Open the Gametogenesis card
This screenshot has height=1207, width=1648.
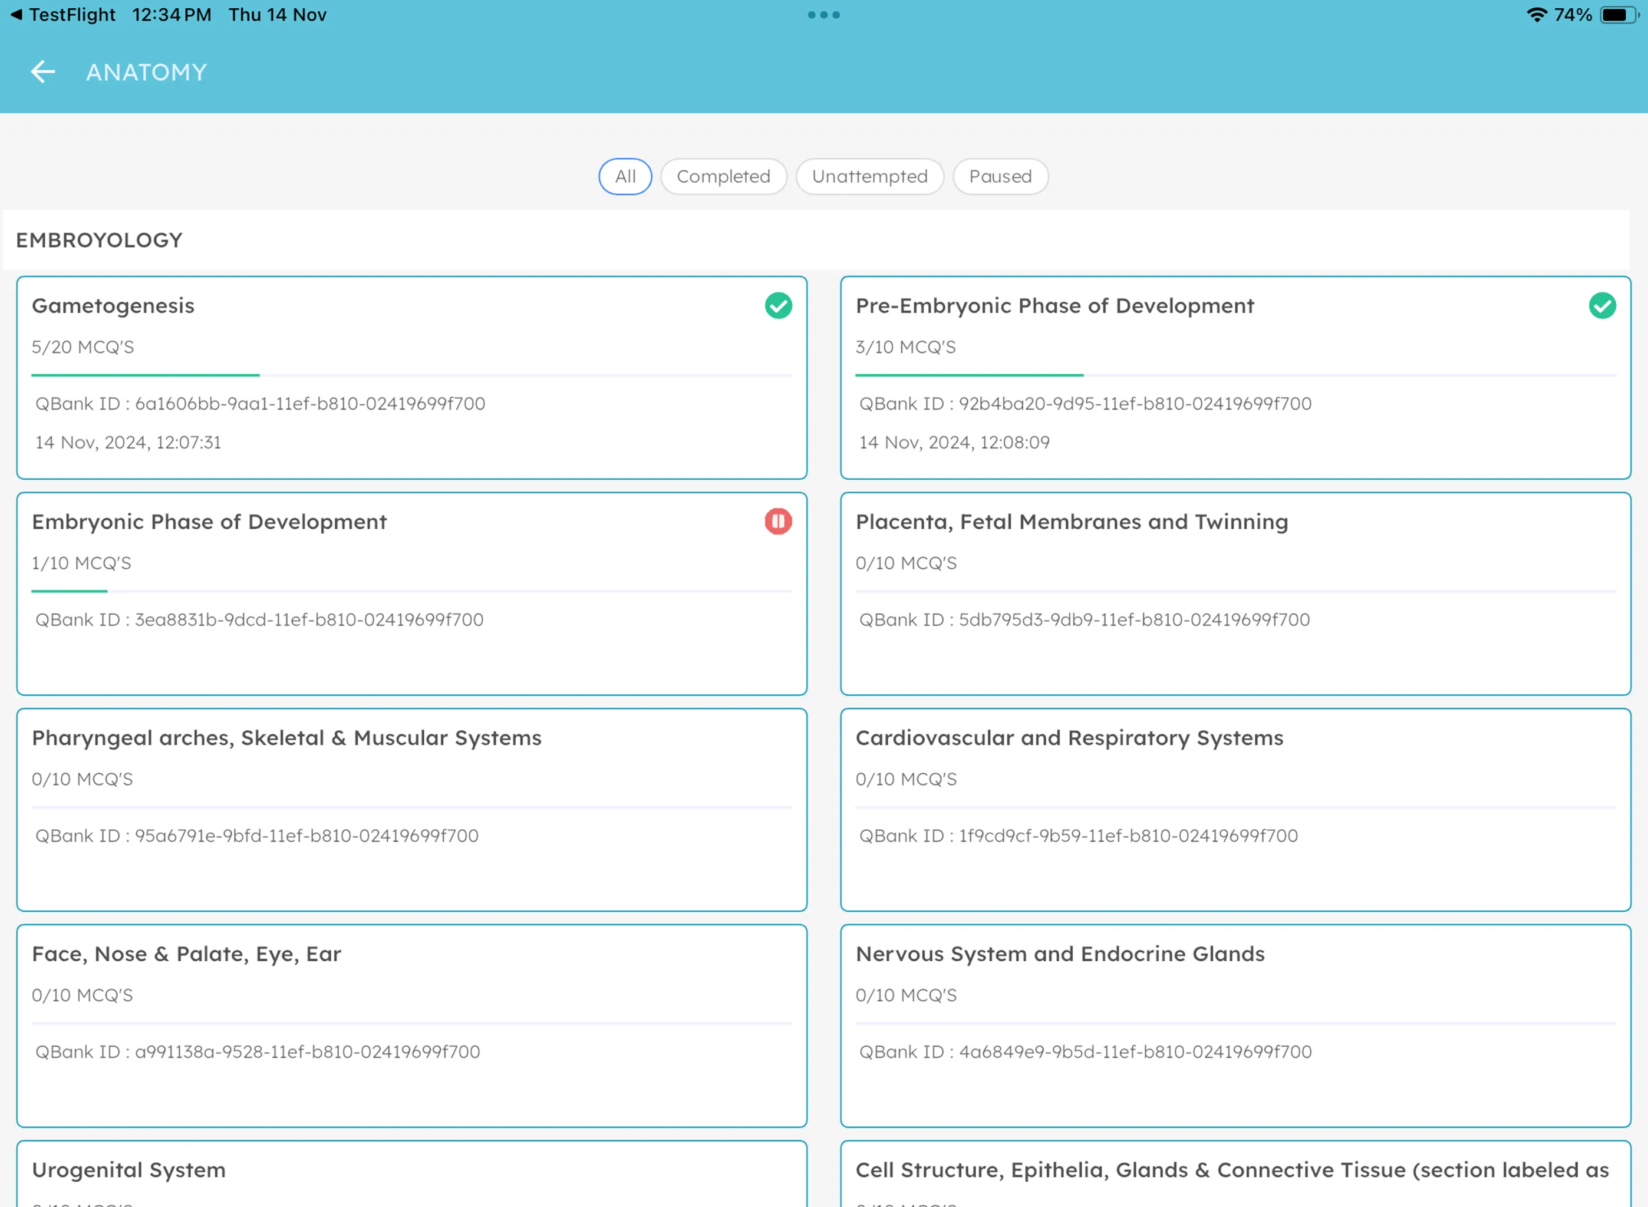click(x=412, y=378)
